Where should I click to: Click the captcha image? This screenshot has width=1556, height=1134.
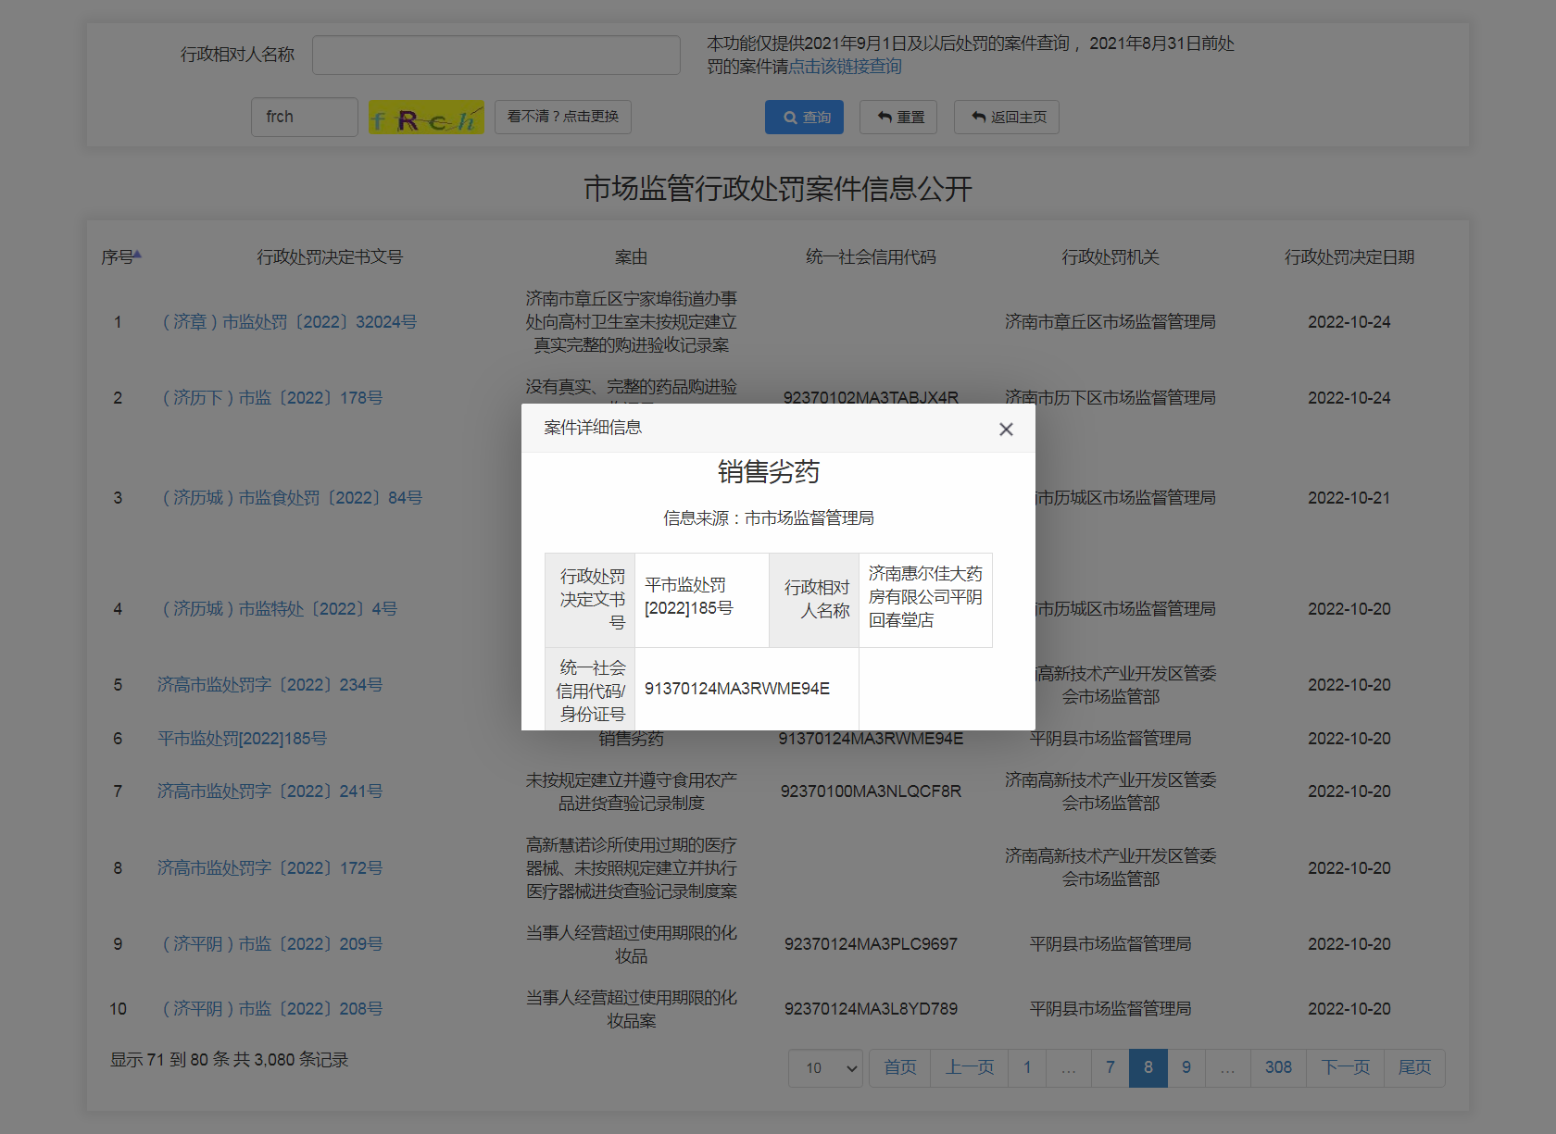tap(426, 118)
